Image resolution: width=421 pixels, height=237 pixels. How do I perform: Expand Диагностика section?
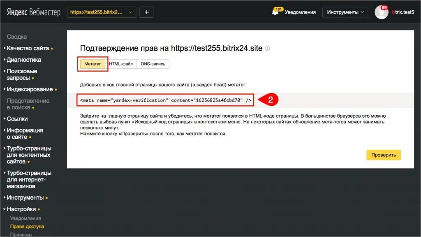point(24,60)
